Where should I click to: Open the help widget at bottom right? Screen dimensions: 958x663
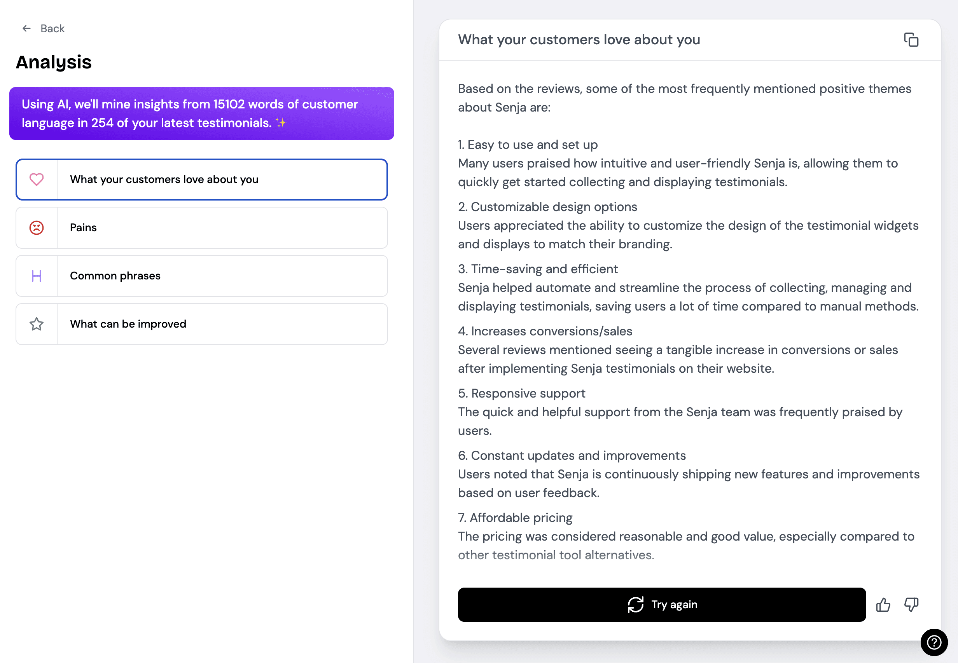(934, 642)
